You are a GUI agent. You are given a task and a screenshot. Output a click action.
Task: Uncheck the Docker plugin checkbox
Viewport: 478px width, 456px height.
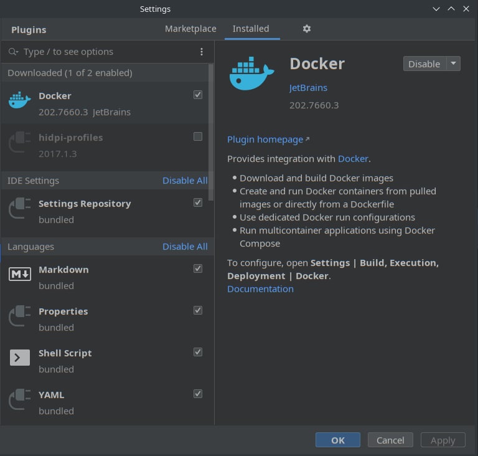(198, 95)
